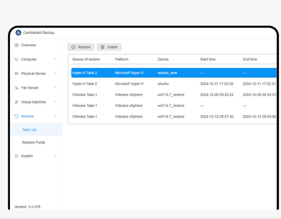Expand the Computer menu chevron
This screenshot has height=219, width=281.
(55, 59)
